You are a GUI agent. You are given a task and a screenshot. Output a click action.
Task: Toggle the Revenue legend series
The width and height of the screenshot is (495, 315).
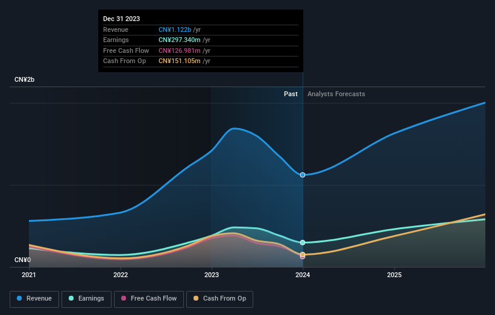(34, 299)
